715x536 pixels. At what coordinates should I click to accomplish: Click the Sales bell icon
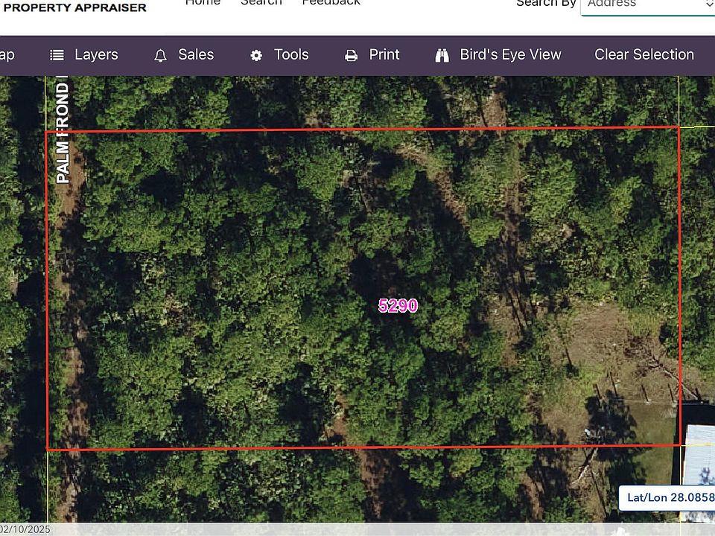pyautogui.click(x=160, y=56)
